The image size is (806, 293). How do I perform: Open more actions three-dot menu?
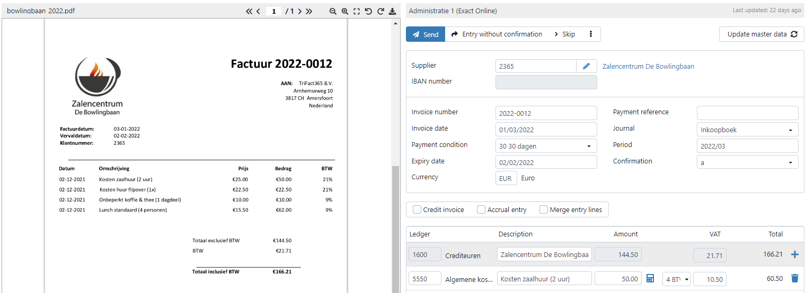tap(591, 34)
